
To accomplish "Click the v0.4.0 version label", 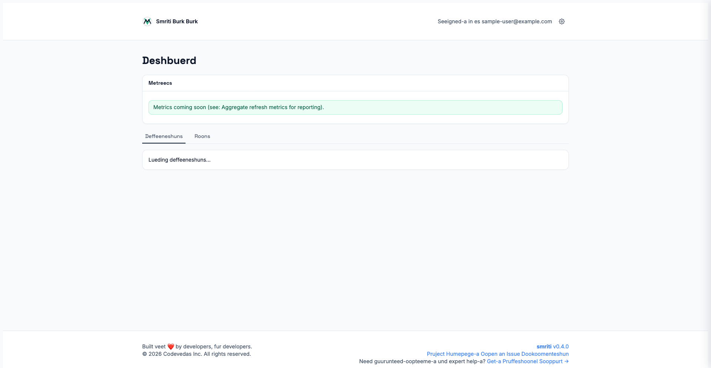I will point(561,347).
